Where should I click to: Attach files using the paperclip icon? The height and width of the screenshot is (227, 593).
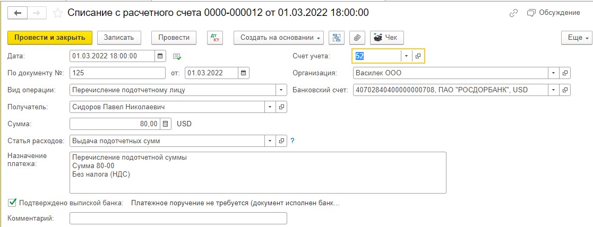[x=357, y=38]
